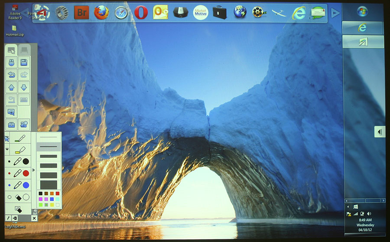Pick the brown color swatch

click(46, 194)
